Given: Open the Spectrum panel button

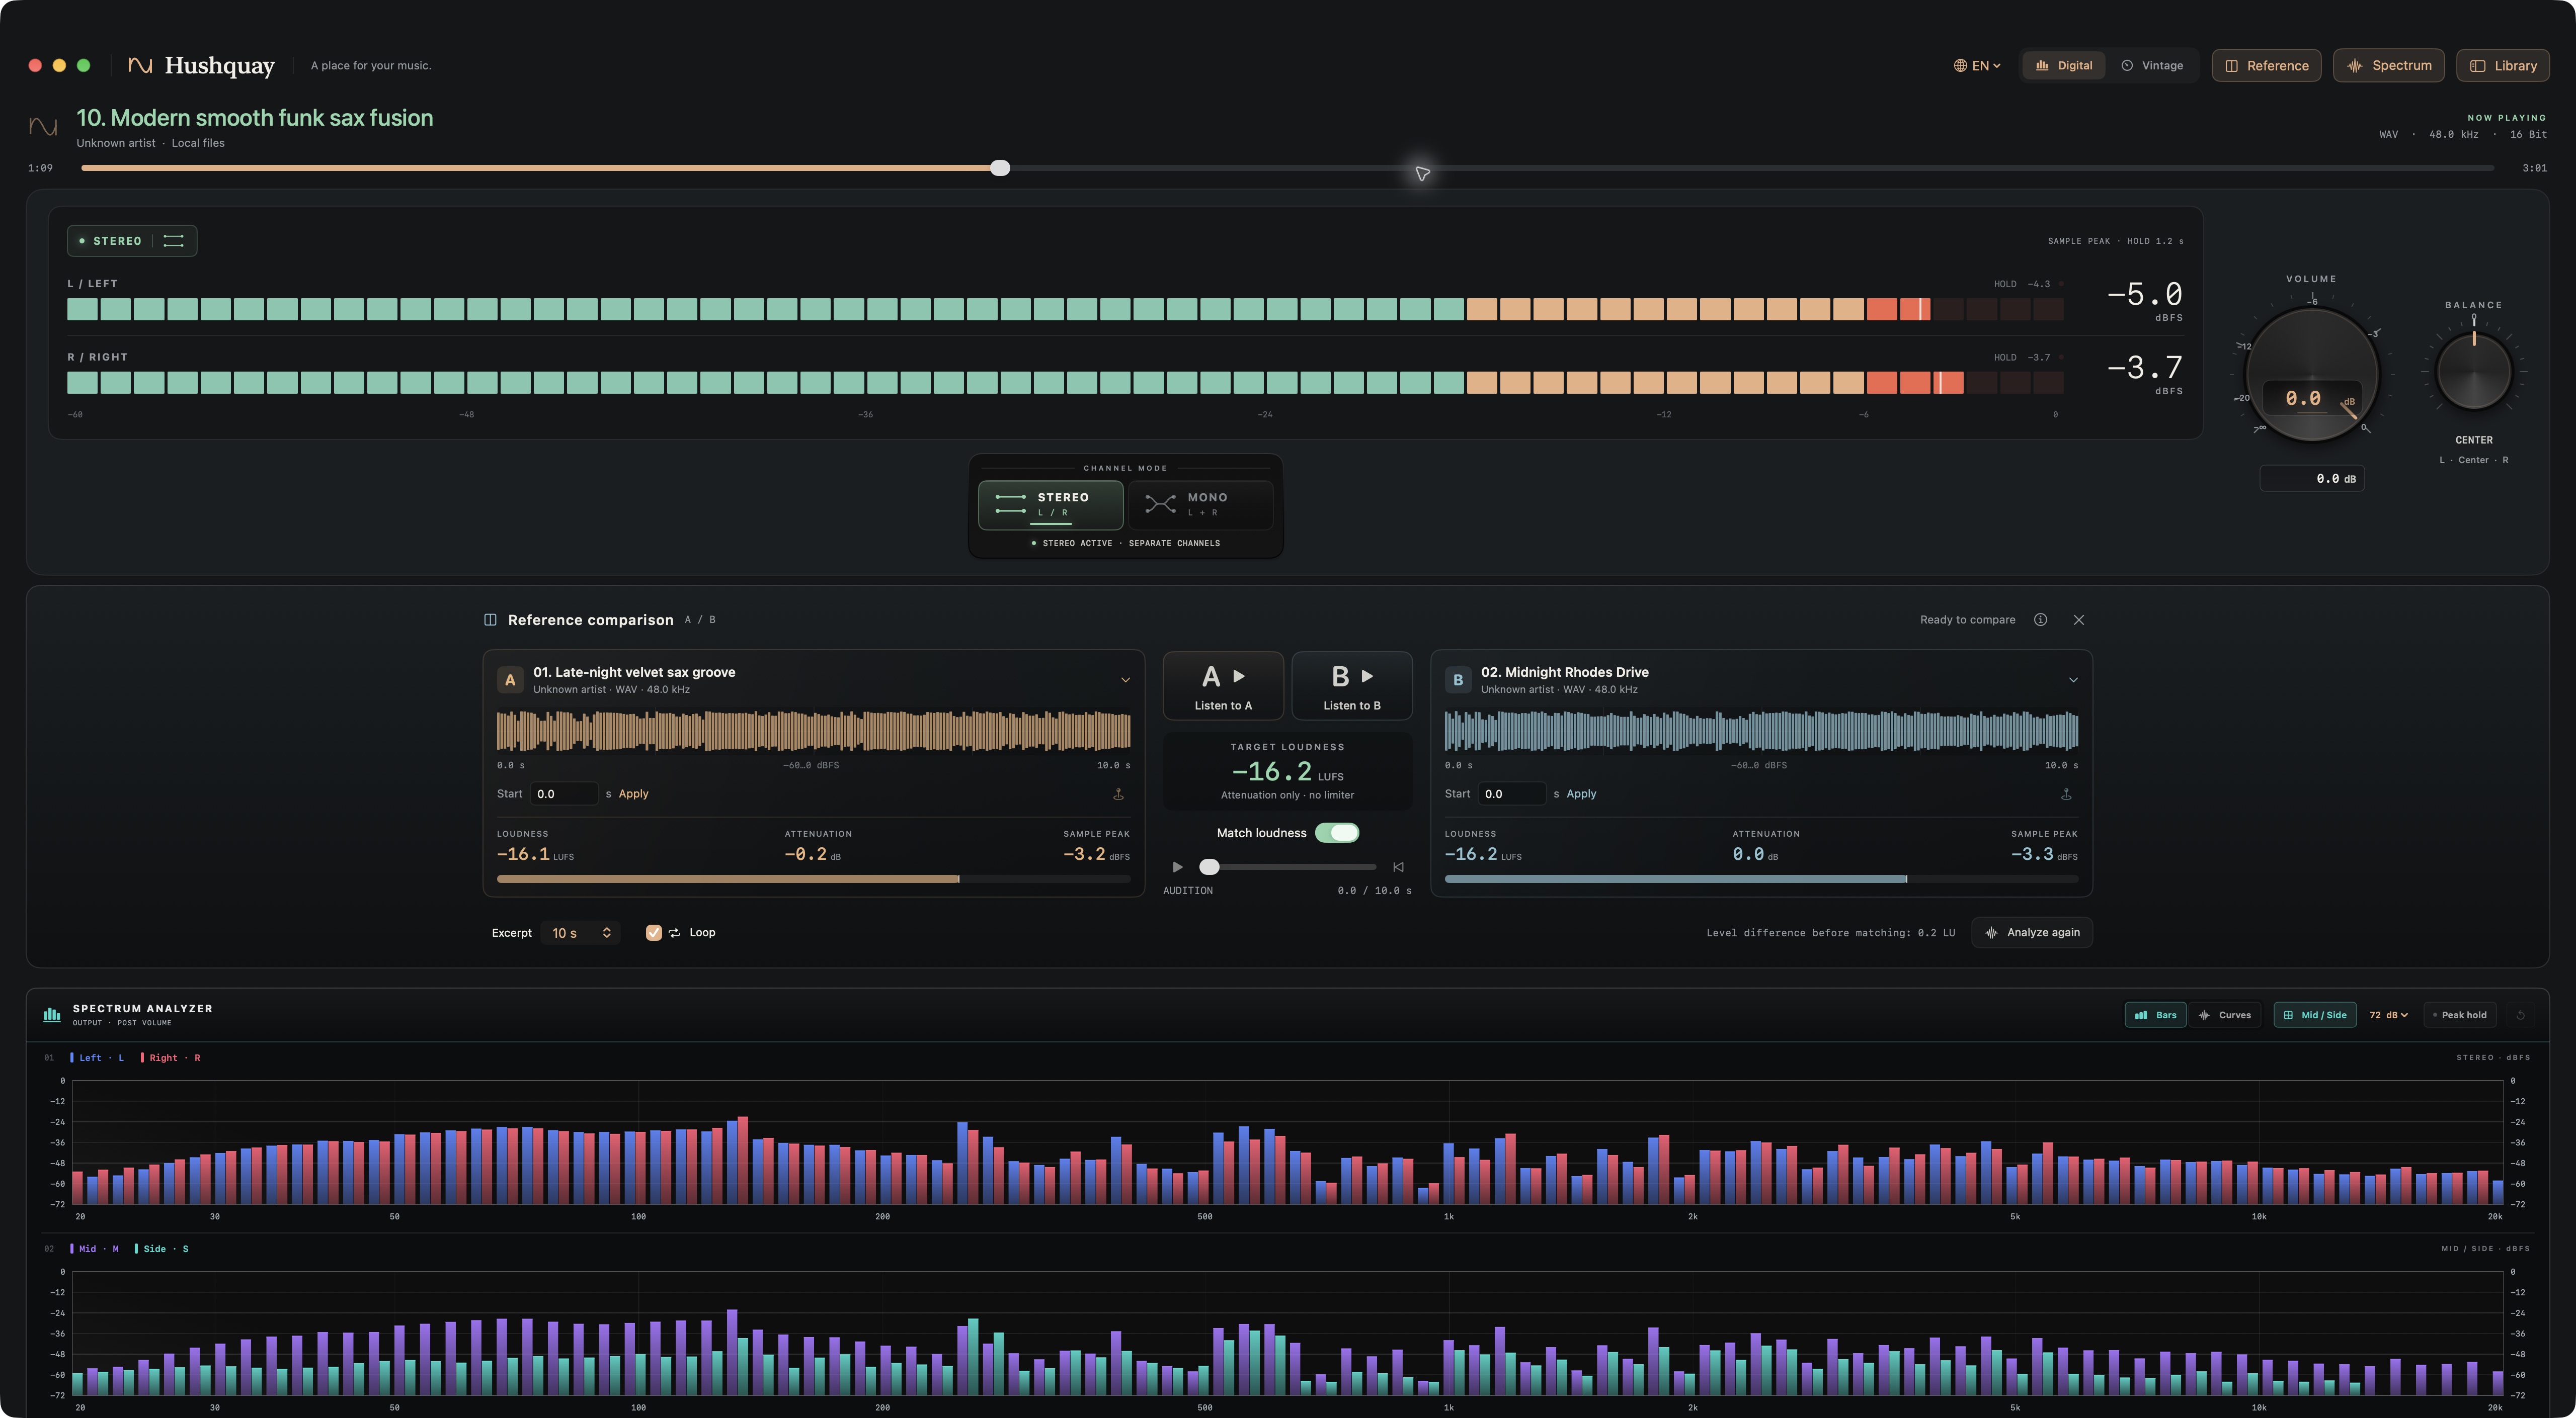Looking at the screenshot, I should tap(2388, 66).
